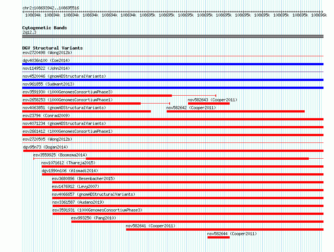Select nsv582641 (Cooper2011) label
The height and width of the screenshot is (252, 334).
coord(150,226)
